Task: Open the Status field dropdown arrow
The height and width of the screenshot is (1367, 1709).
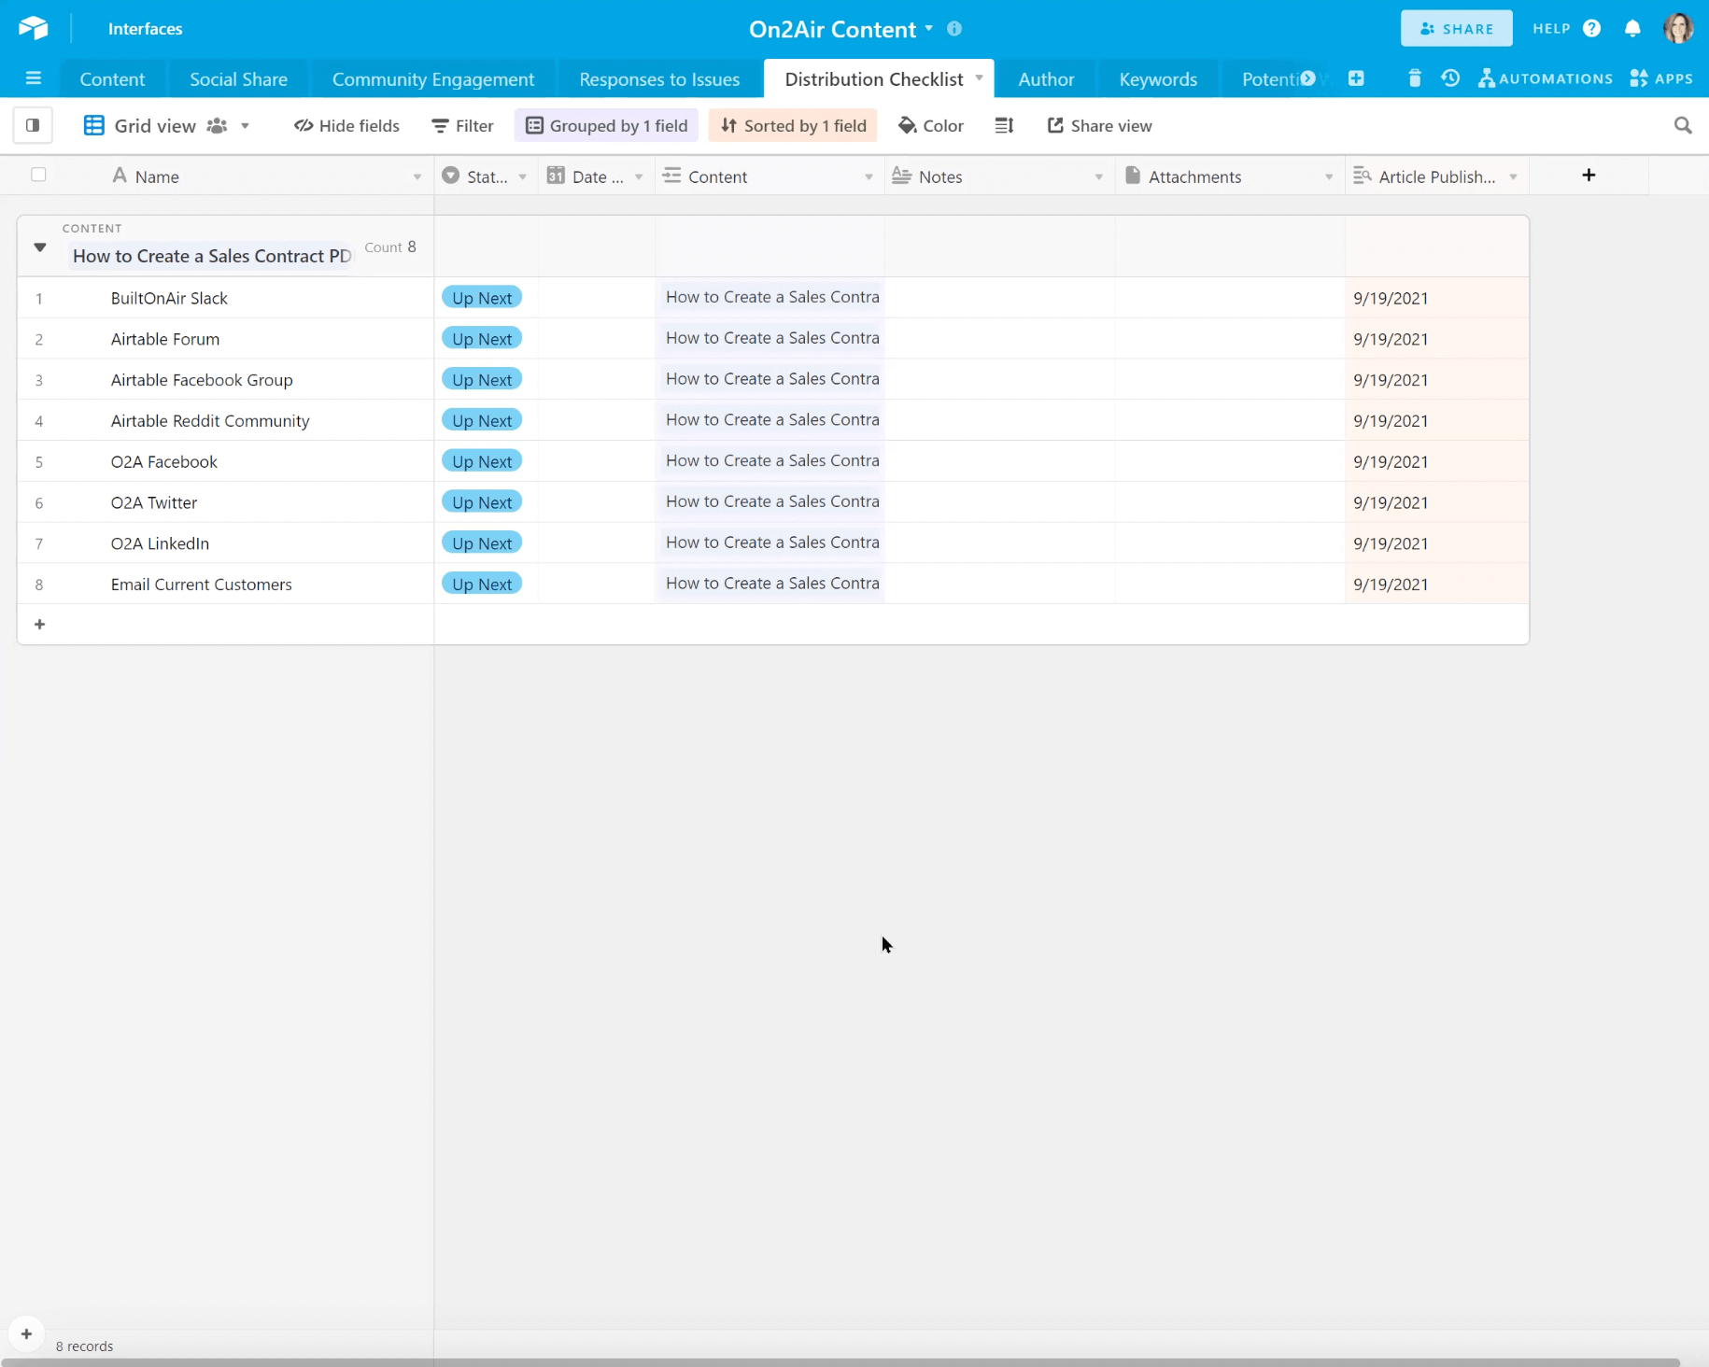Action: (x=522, y=176)
